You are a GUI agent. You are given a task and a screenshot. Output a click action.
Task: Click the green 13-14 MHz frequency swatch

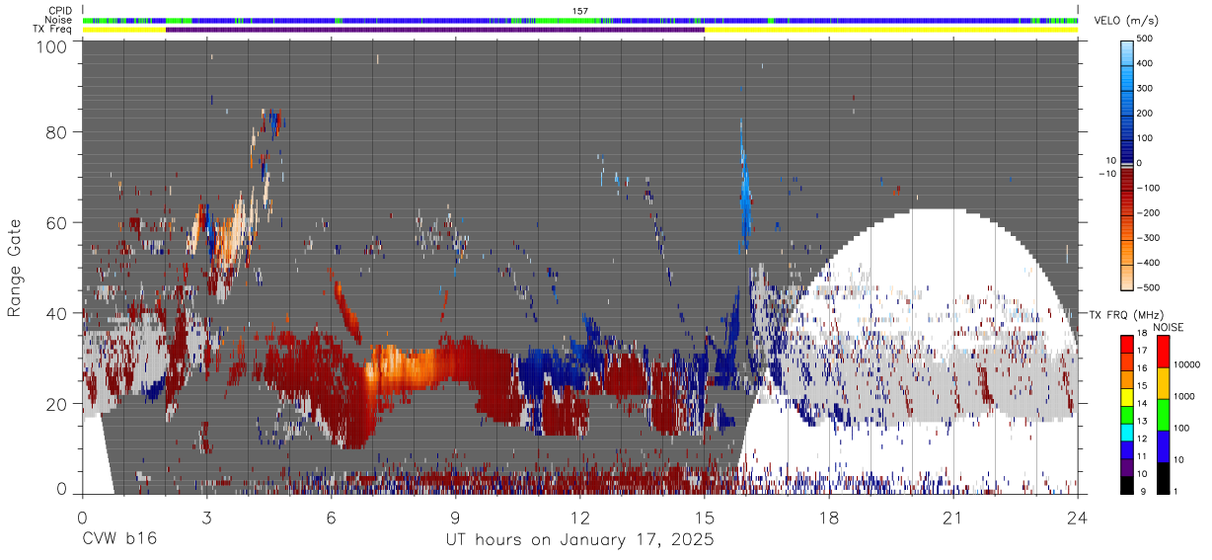click(1127, 415)
